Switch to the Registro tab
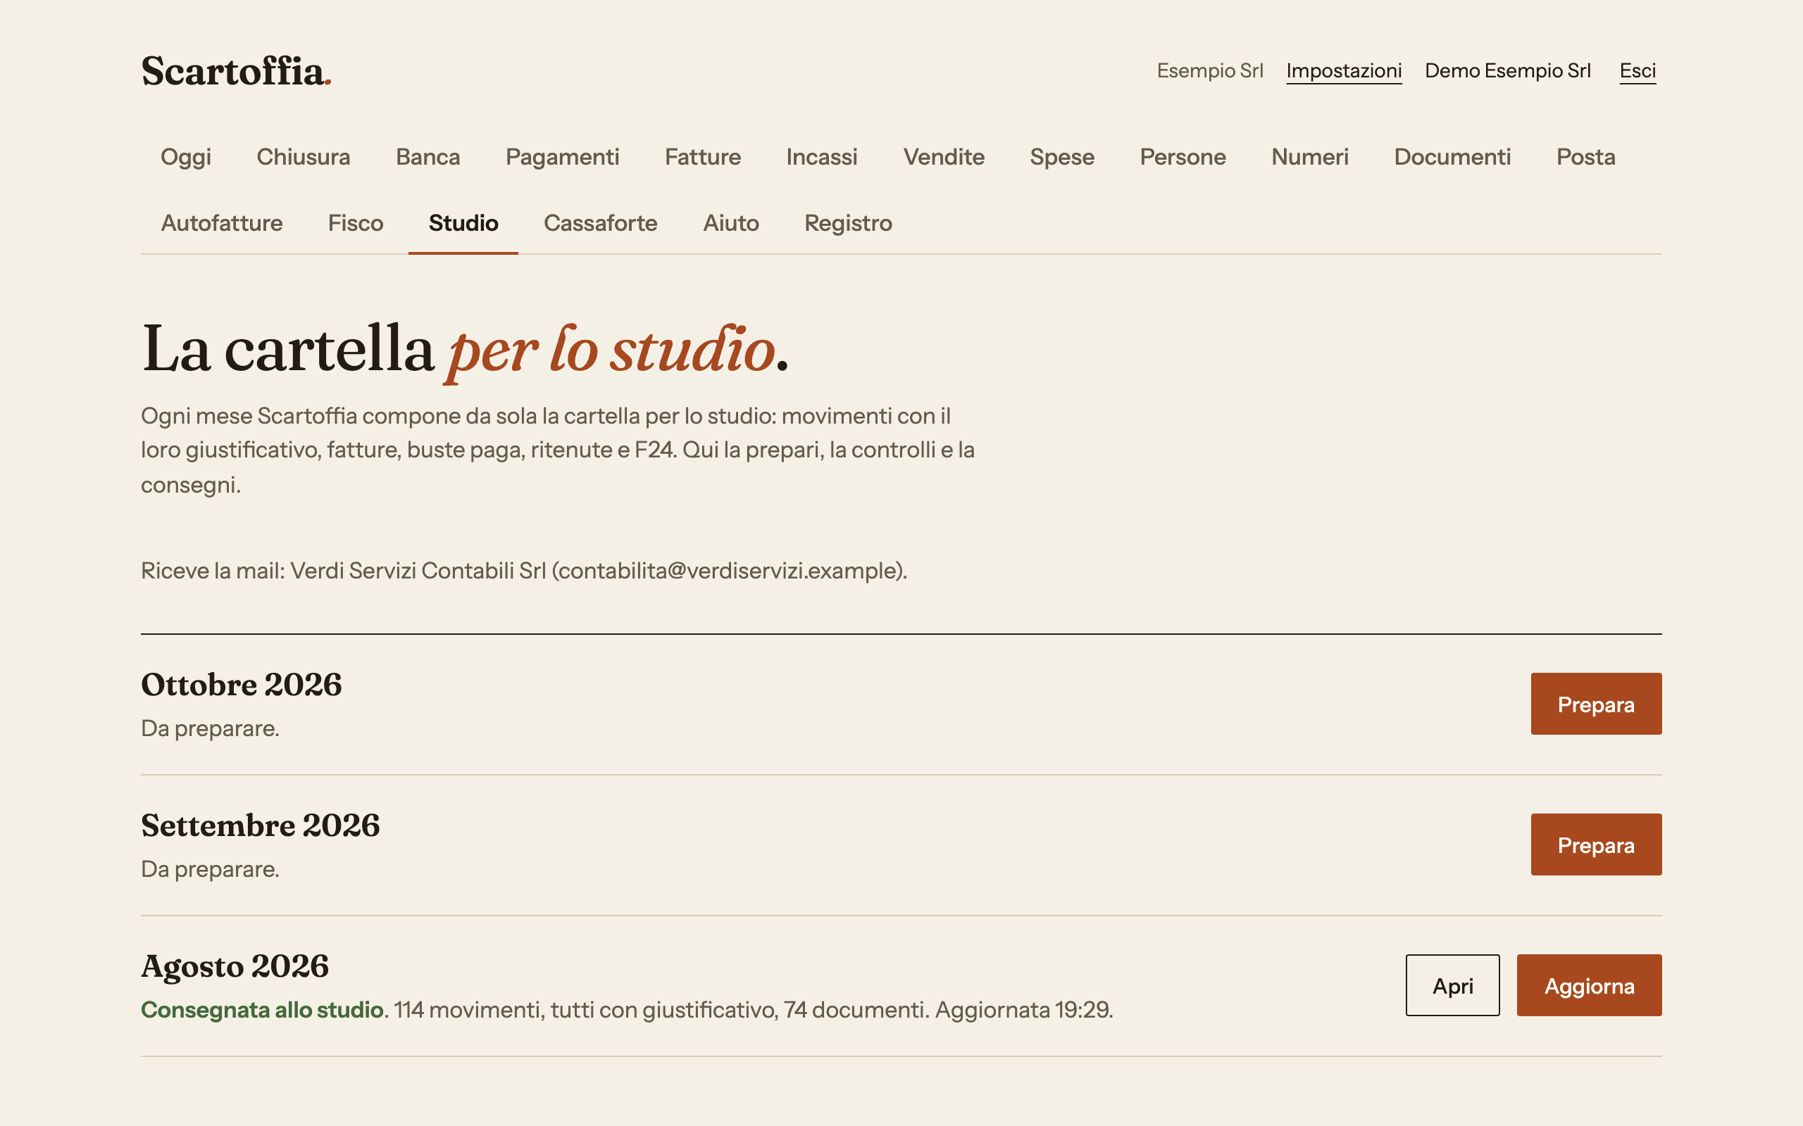 (x=848, y=223)
